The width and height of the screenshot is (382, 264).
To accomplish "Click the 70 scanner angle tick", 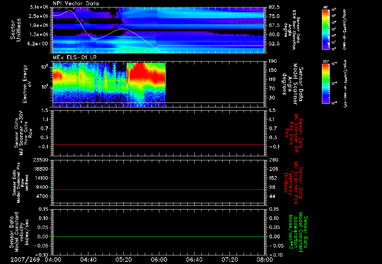I will coord(272,89).
